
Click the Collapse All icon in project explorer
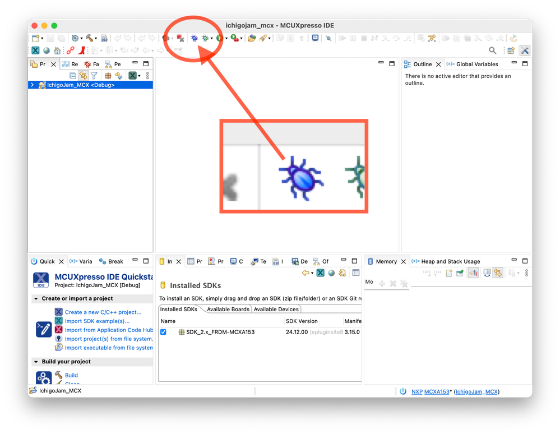(x=72, y=76)
